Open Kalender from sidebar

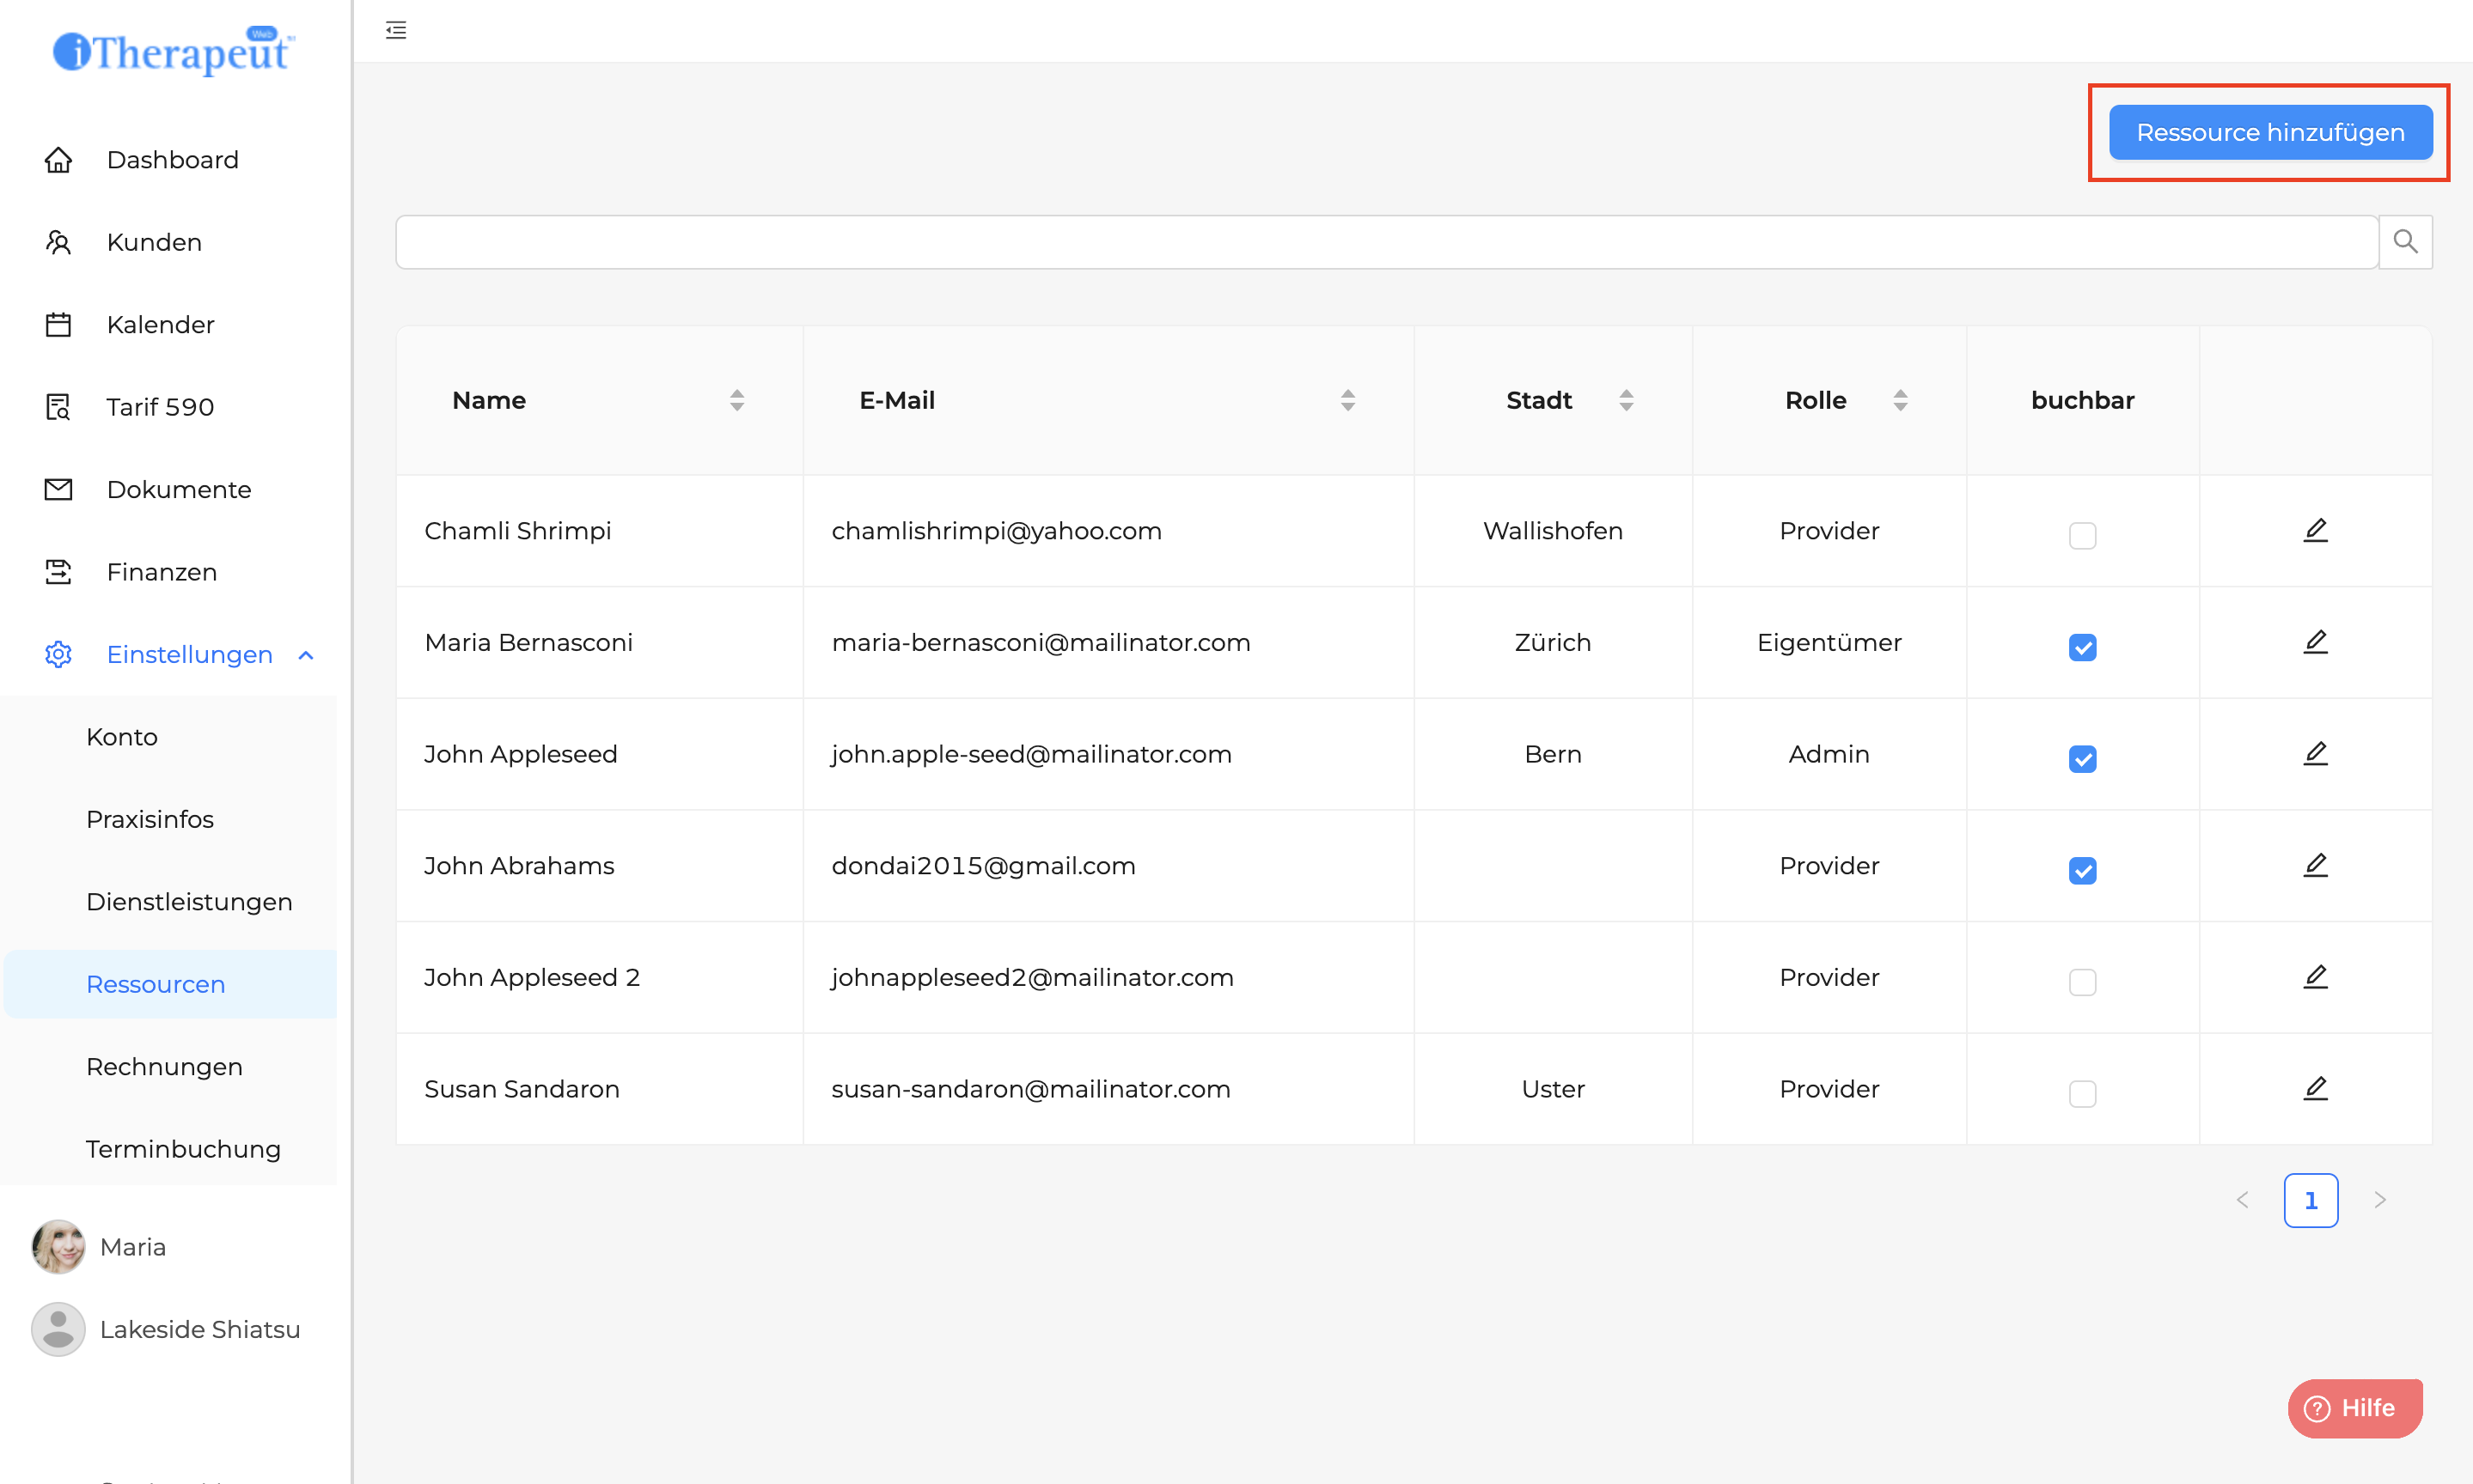pyautogui.click(x=160, y=325)
